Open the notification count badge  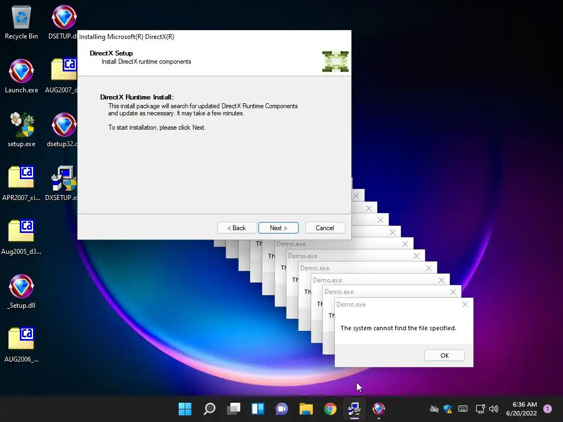[548, 409]
